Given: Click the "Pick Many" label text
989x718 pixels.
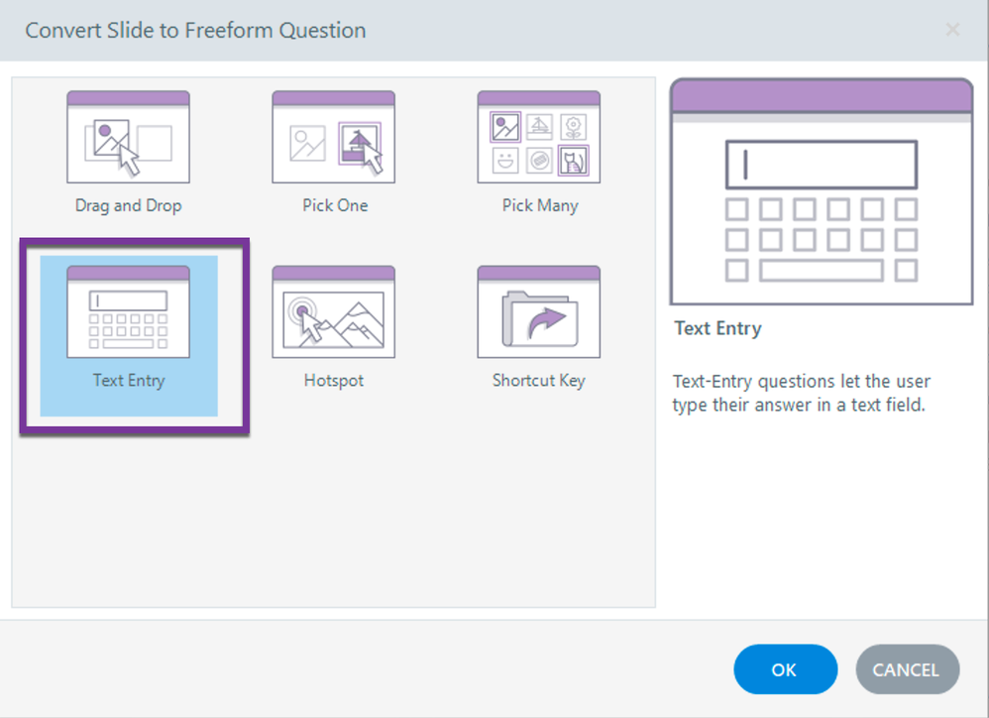Looking at the screenshot, I should tap(540, 206).
